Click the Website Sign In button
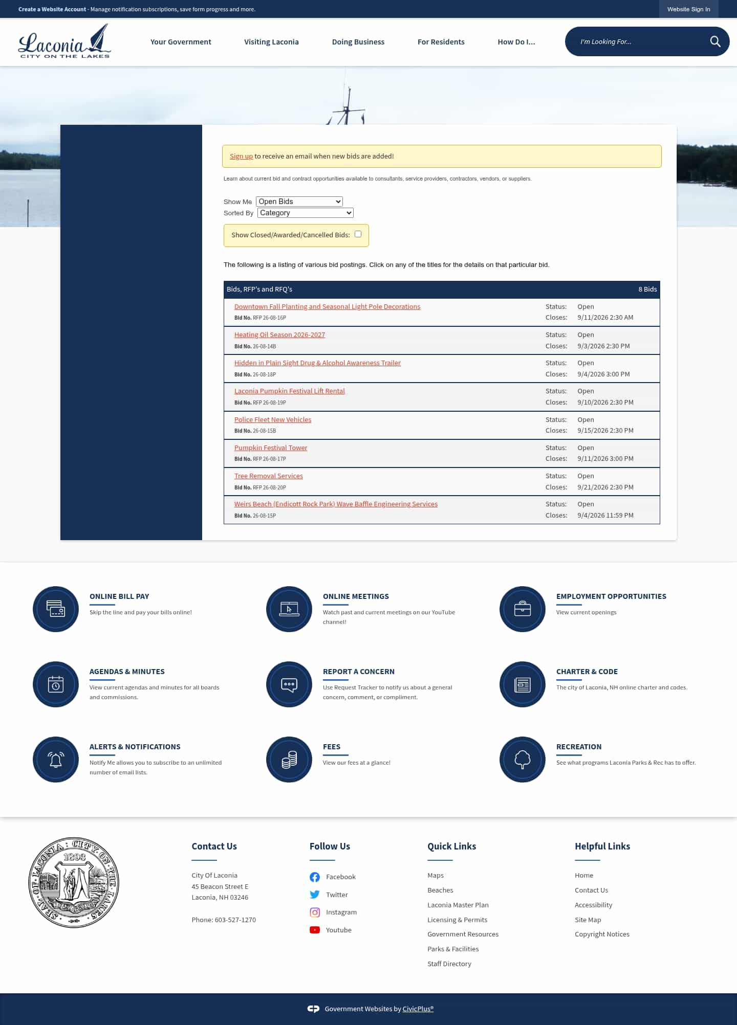Screen dimensions: 737x1025 coord(688,9)
